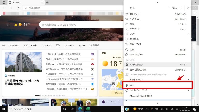
Task: Open History (履歴) menu item
Action: 157,24
